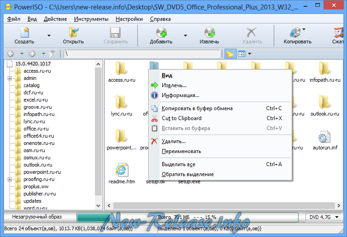
Task: Select the outlook.ru-ru folder icon in file pane
Action: click(x=324, y=102)
